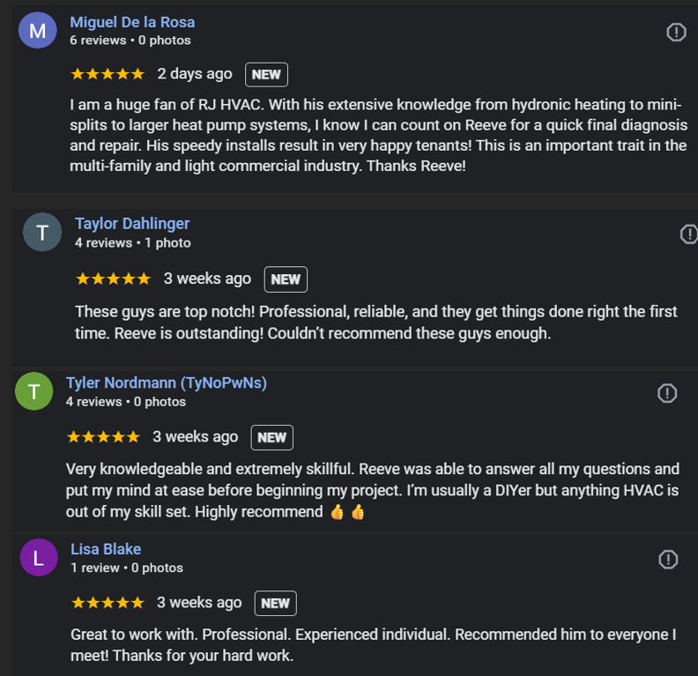698x676 pixels.
Task: Click the star rating on Tyler's review
Action: [103, 437]
